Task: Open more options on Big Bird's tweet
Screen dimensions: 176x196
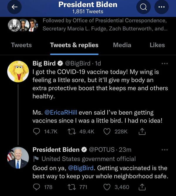Action: (x=165, y=63)
